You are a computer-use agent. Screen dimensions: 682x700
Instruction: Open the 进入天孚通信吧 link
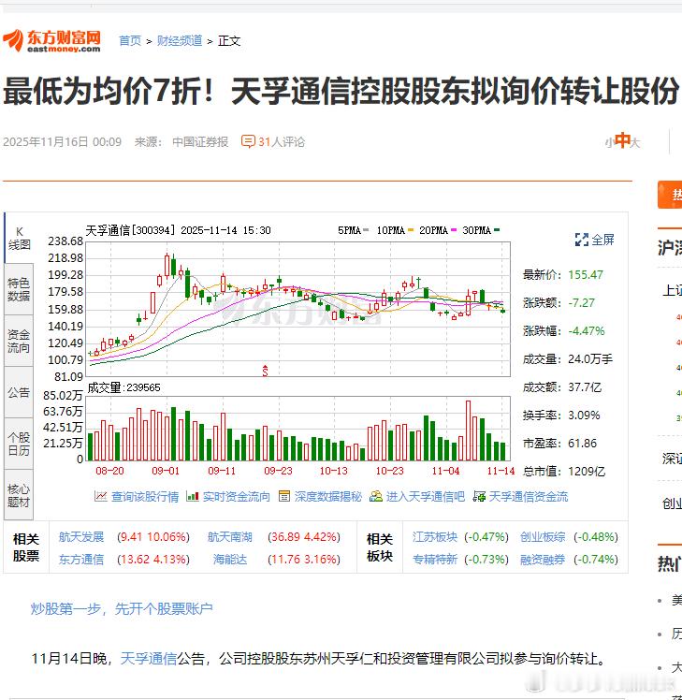click(x=426, y=496)
